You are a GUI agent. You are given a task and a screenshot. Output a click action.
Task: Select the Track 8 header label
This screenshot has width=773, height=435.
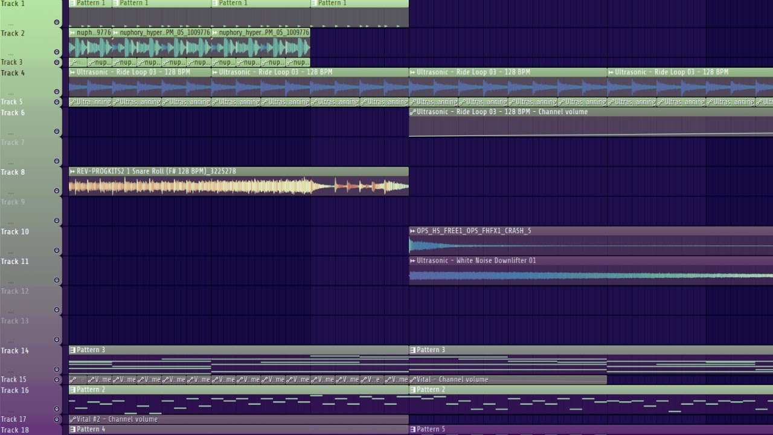click(x=13, y=172)
